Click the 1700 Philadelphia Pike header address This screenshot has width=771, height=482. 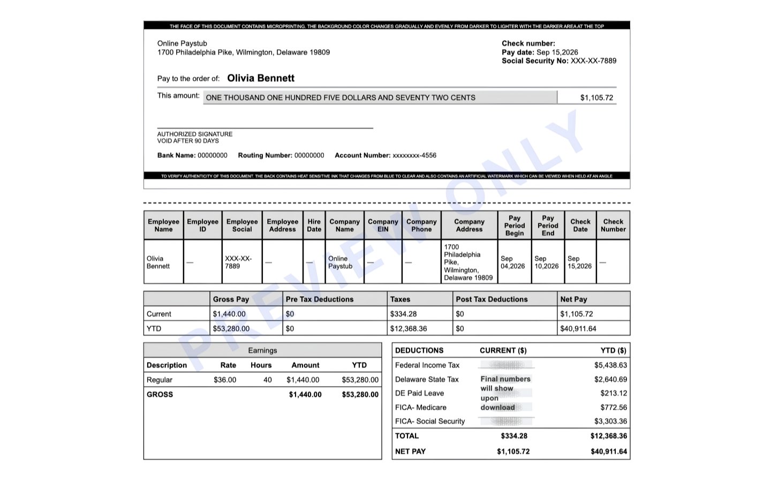click(x=244, y=52)
